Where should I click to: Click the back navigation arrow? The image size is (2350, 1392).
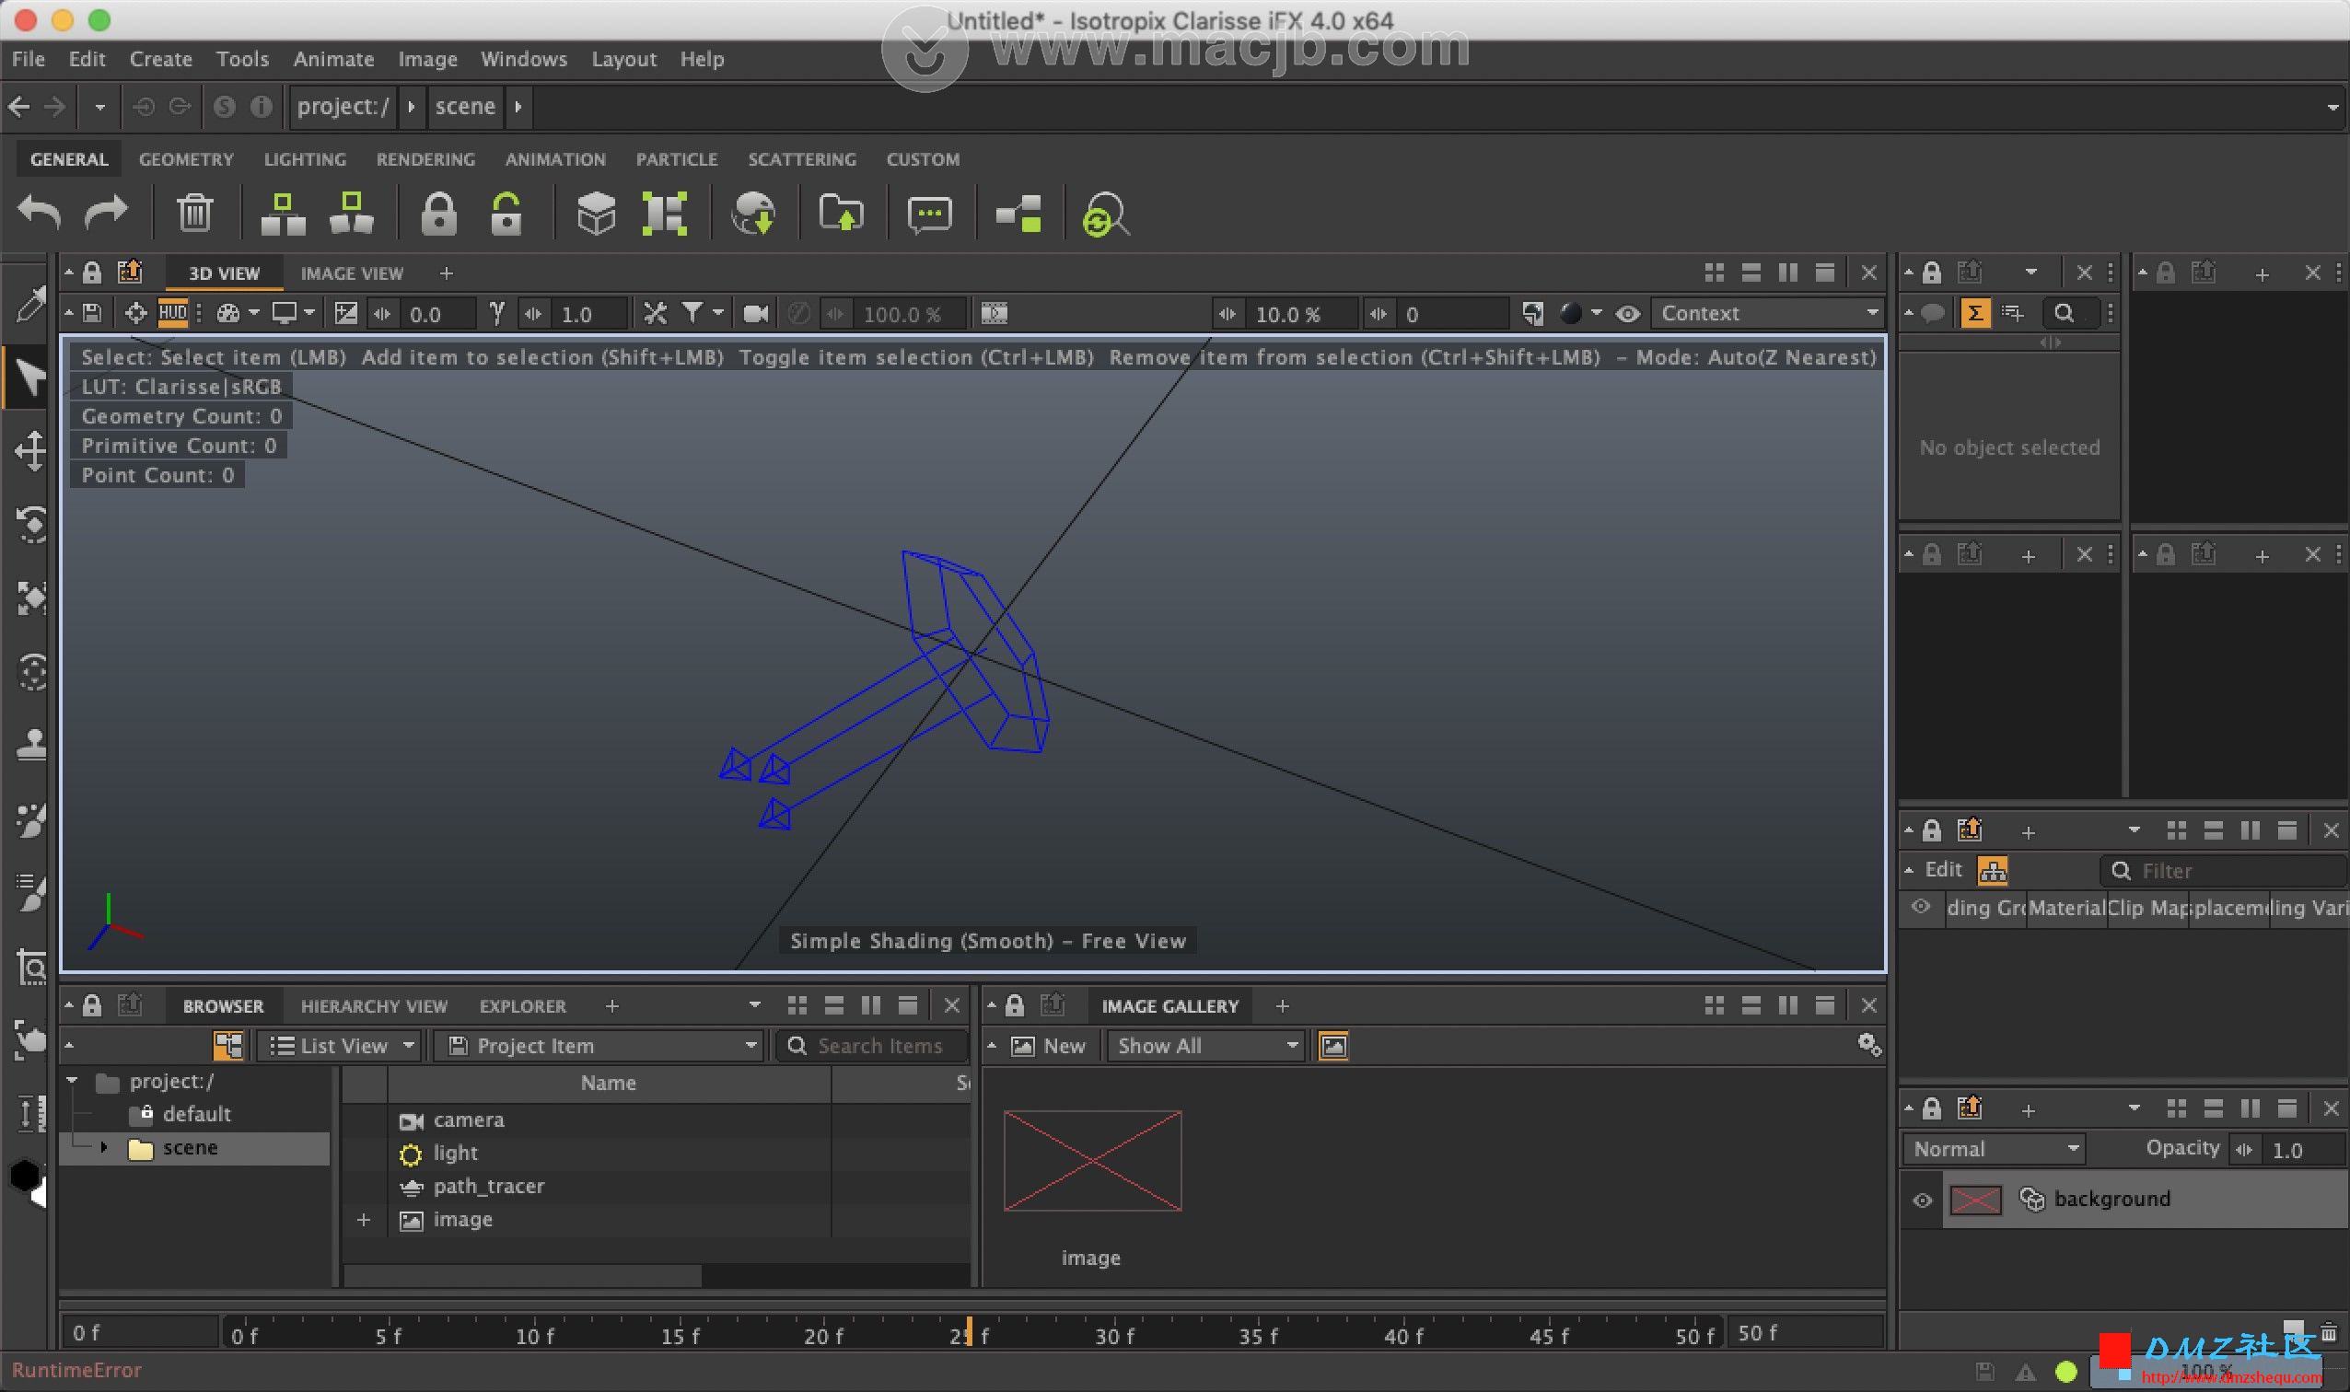coord(18,107)
